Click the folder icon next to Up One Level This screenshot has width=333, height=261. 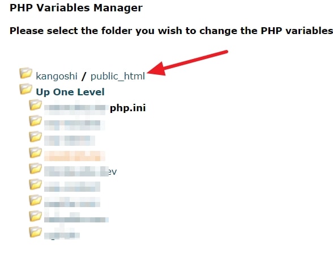point(25,89)
